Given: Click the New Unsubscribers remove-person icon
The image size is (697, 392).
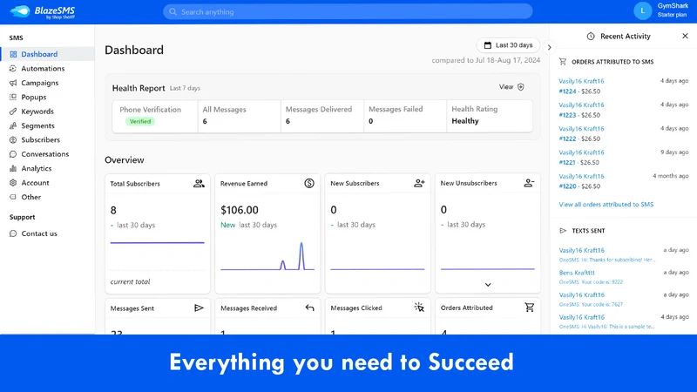Looking at the screenshot, I should click(x=529, y=183).
